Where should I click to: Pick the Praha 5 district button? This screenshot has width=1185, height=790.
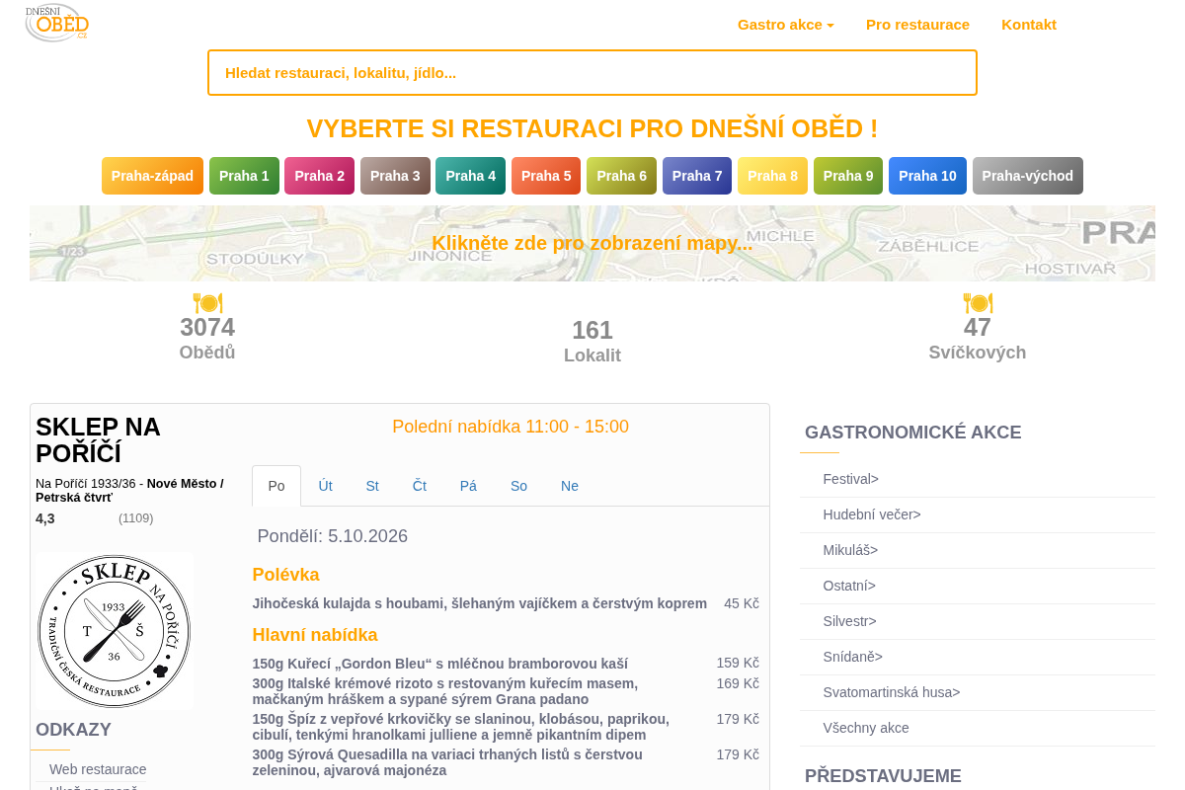point(546,176)
